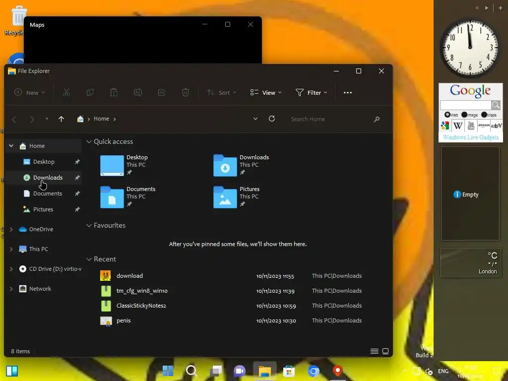Screen dimensions: 508x381
Task: Click the Up one level arrow
Action: click(x=61, y=119)
